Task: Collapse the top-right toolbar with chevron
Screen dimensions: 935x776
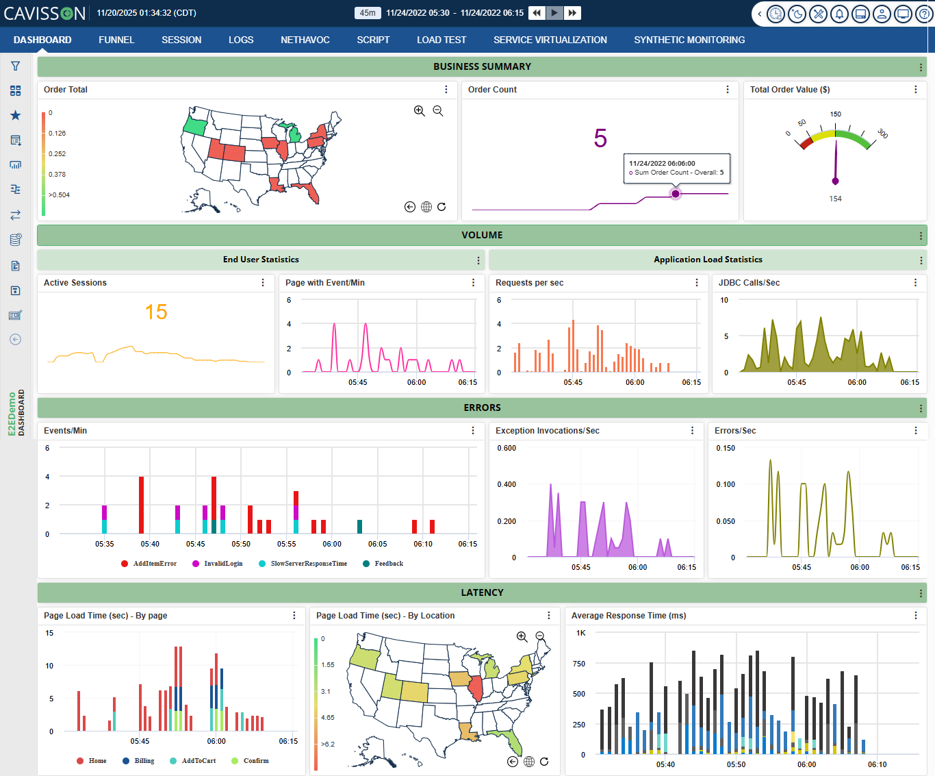Action: [x=759, y=14]
